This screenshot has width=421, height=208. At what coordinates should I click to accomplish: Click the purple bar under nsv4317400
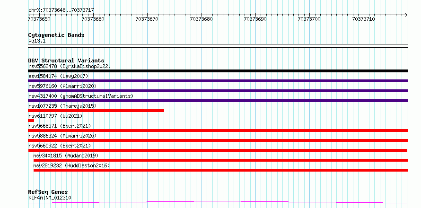(218, 101)
